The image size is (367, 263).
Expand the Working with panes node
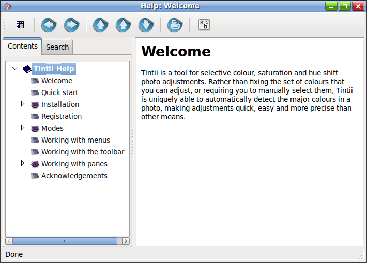click(x=23, y=163)
